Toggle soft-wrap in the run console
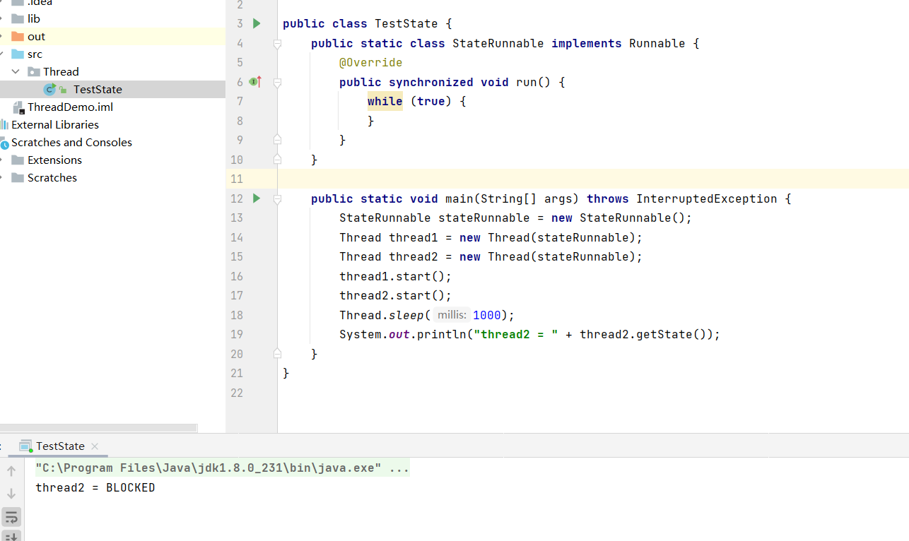Image resolution: width=909 pixels, height=541 pixels. click(x=11, y=517)
